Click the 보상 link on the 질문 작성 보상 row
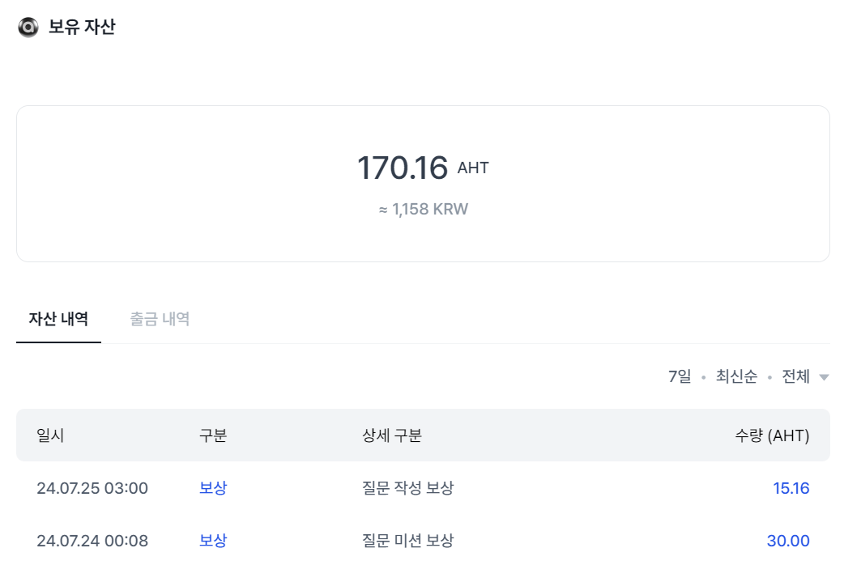 [211, 488]
